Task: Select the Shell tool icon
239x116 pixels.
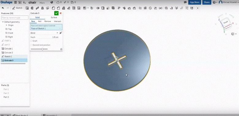Action: click(74, 8)
